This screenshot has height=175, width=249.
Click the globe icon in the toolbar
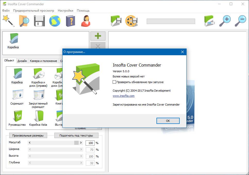[55, 21]
